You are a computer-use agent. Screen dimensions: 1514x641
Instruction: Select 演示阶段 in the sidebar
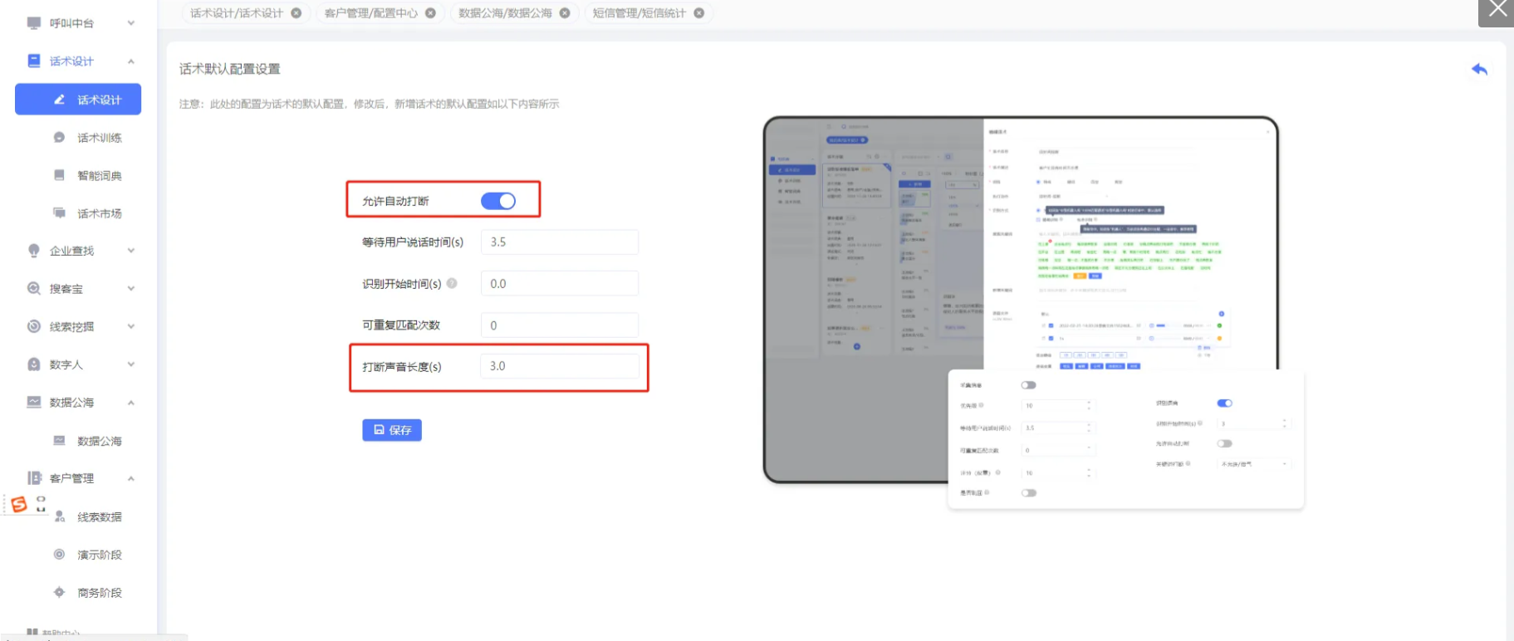(99, 555)
